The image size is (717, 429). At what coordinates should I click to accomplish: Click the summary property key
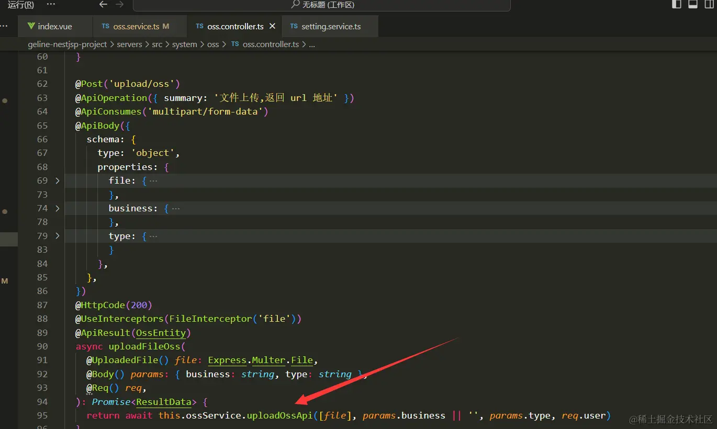tap(183, 98)
